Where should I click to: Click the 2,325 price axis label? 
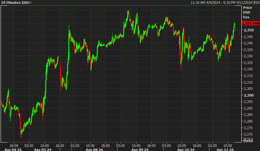[x=248, y=63]
